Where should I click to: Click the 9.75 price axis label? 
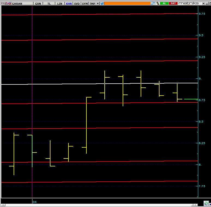point(202,14)
